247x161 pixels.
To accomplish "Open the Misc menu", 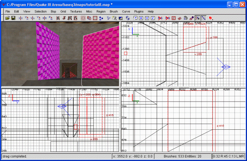I will coord(89,12).
